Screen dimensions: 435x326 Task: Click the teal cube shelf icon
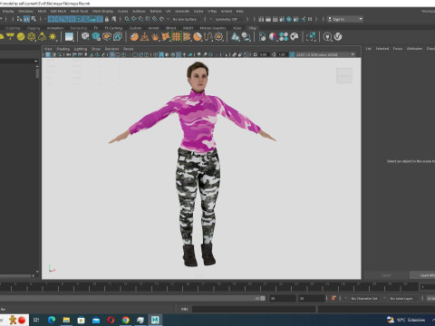96,37
